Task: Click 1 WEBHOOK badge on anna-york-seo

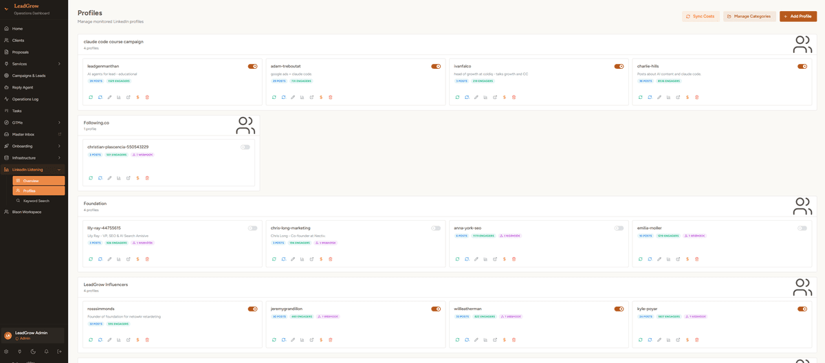Action: pyautogui.click(x=510, y=236)
